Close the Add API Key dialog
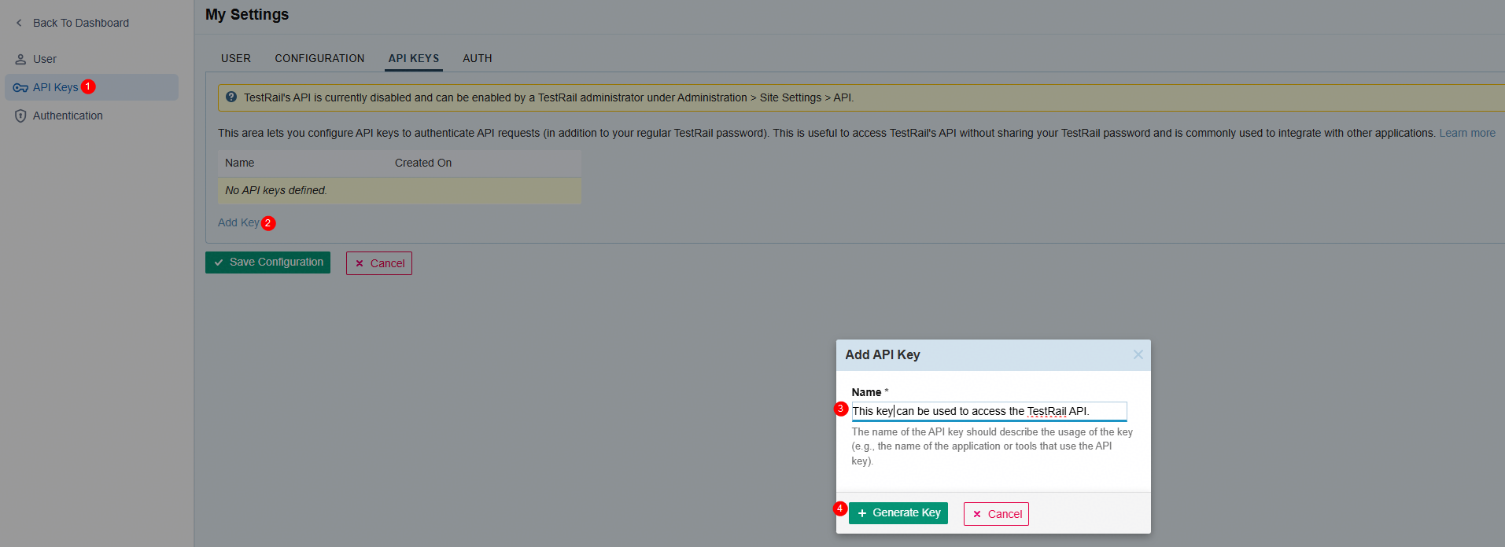1505x547 pixels. [1138, 354]
